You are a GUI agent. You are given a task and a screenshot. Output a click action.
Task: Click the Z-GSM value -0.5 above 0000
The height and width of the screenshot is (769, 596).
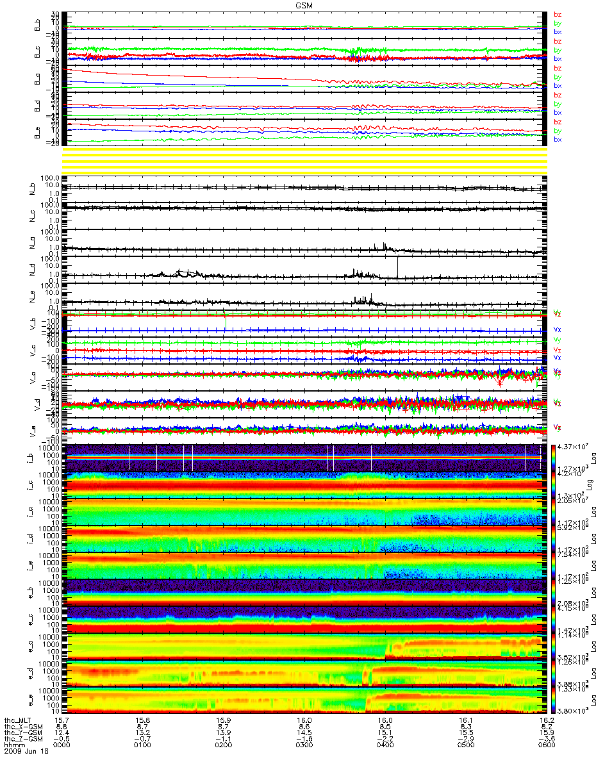click(x=62, y=738)
